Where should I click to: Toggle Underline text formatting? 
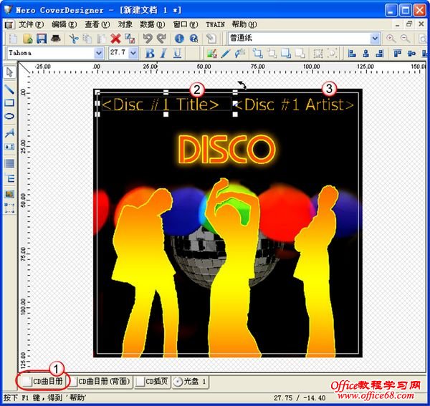[176, 54]
